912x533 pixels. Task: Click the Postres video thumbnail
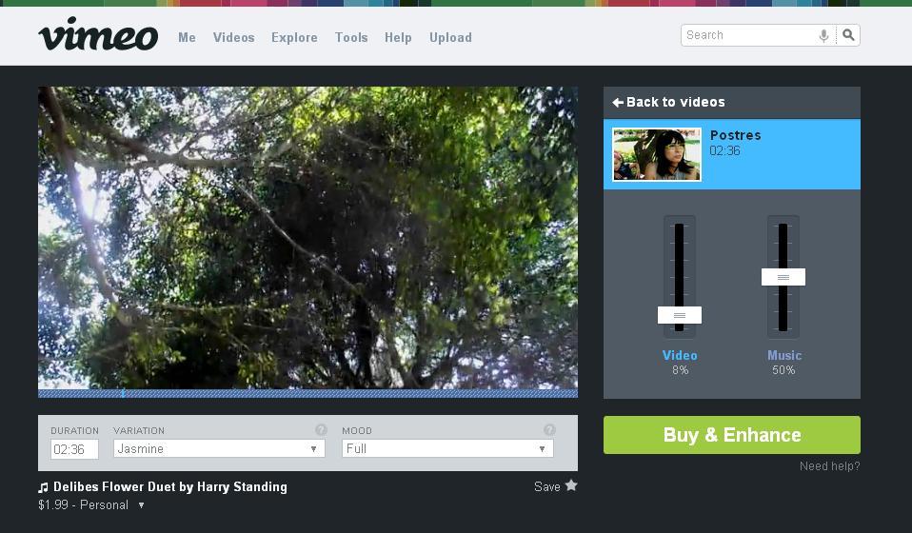point(657,154)
